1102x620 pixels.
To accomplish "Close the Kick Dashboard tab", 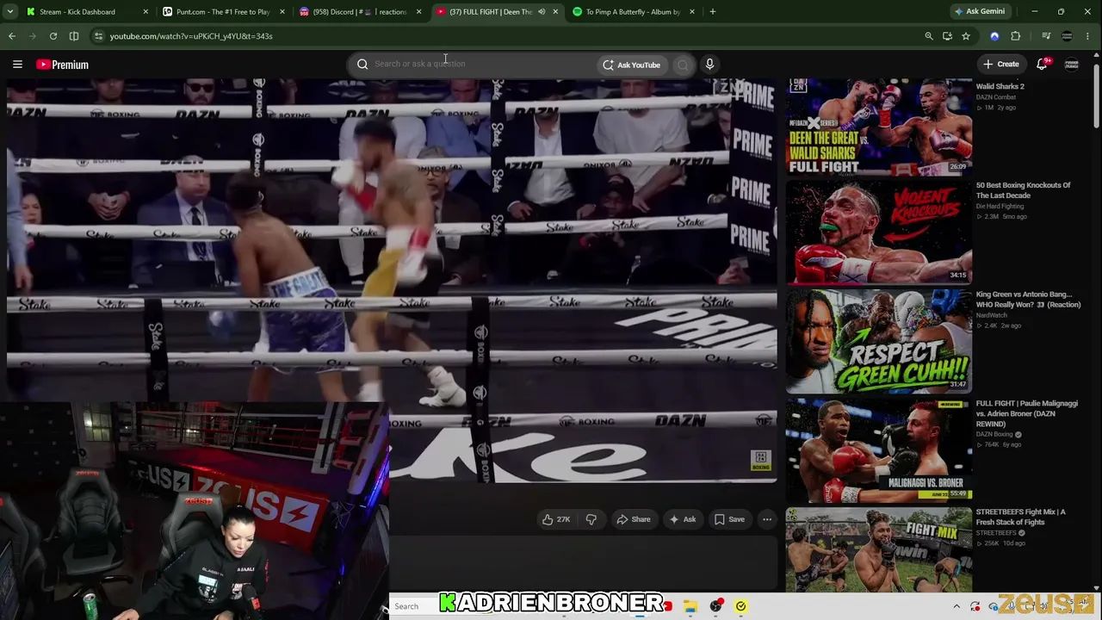I will pos(145,12).
